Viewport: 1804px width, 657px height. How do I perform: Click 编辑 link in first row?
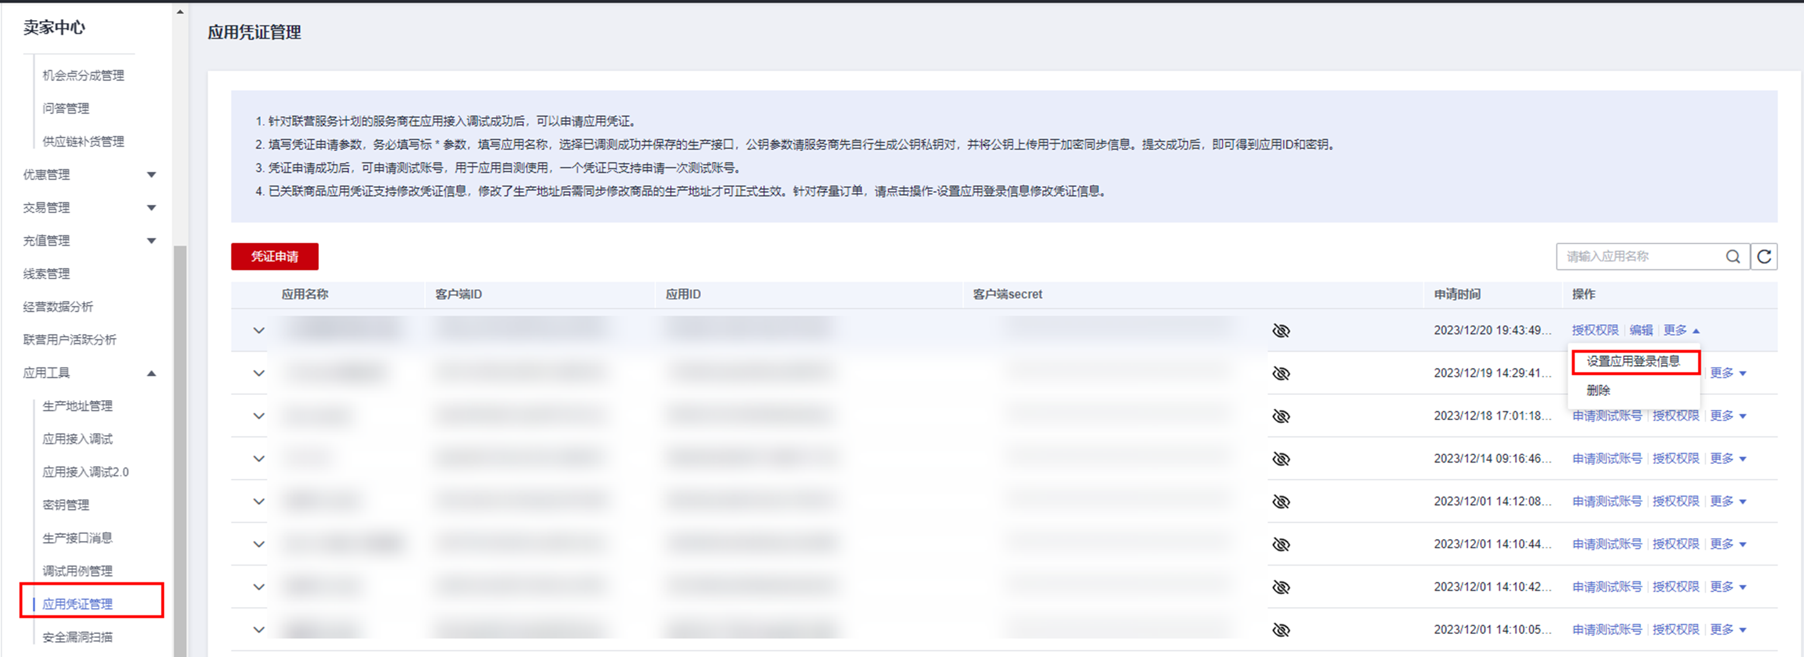pos(1641,330)
